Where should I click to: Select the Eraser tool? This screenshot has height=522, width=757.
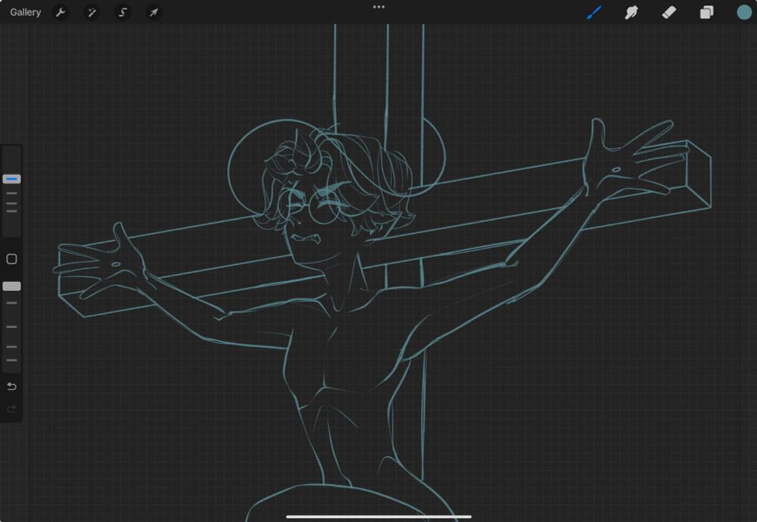669,12
